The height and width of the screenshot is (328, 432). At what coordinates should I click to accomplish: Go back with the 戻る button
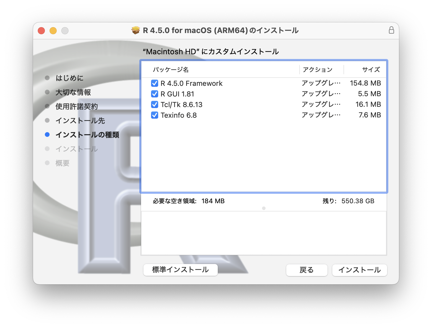[x=307, y=270]
